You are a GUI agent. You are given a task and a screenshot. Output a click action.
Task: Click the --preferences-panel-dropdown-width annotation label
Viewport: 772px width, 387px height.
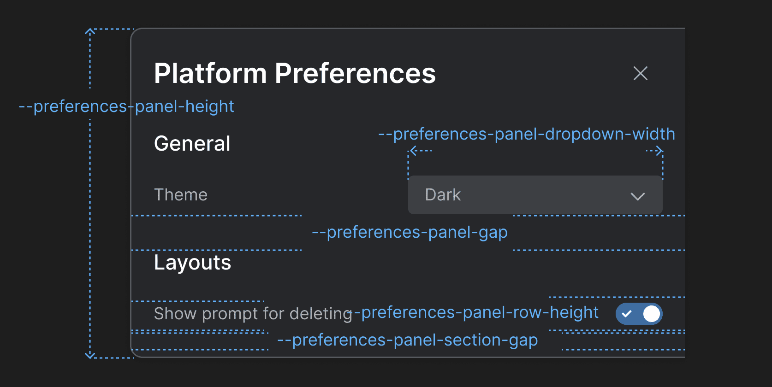point(527,134)
